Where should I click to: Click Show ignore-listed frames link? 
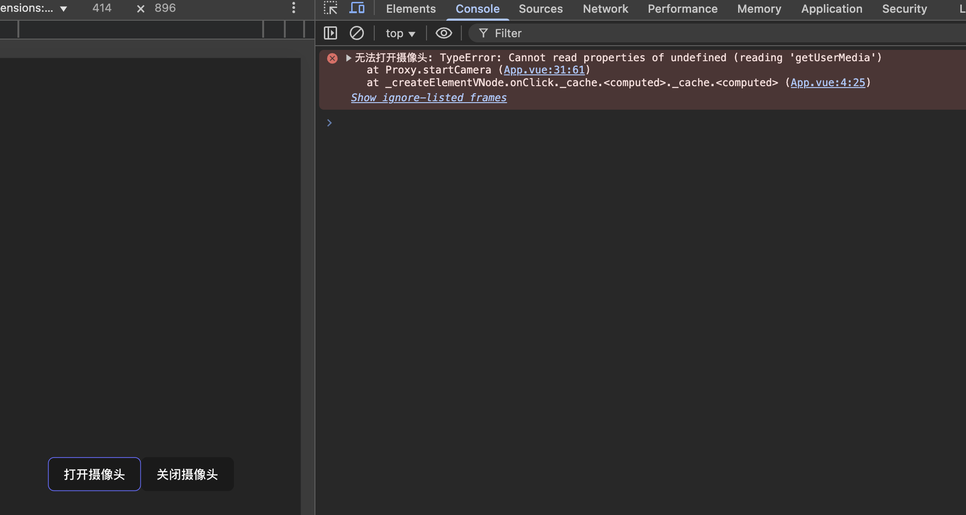(428, 97)
